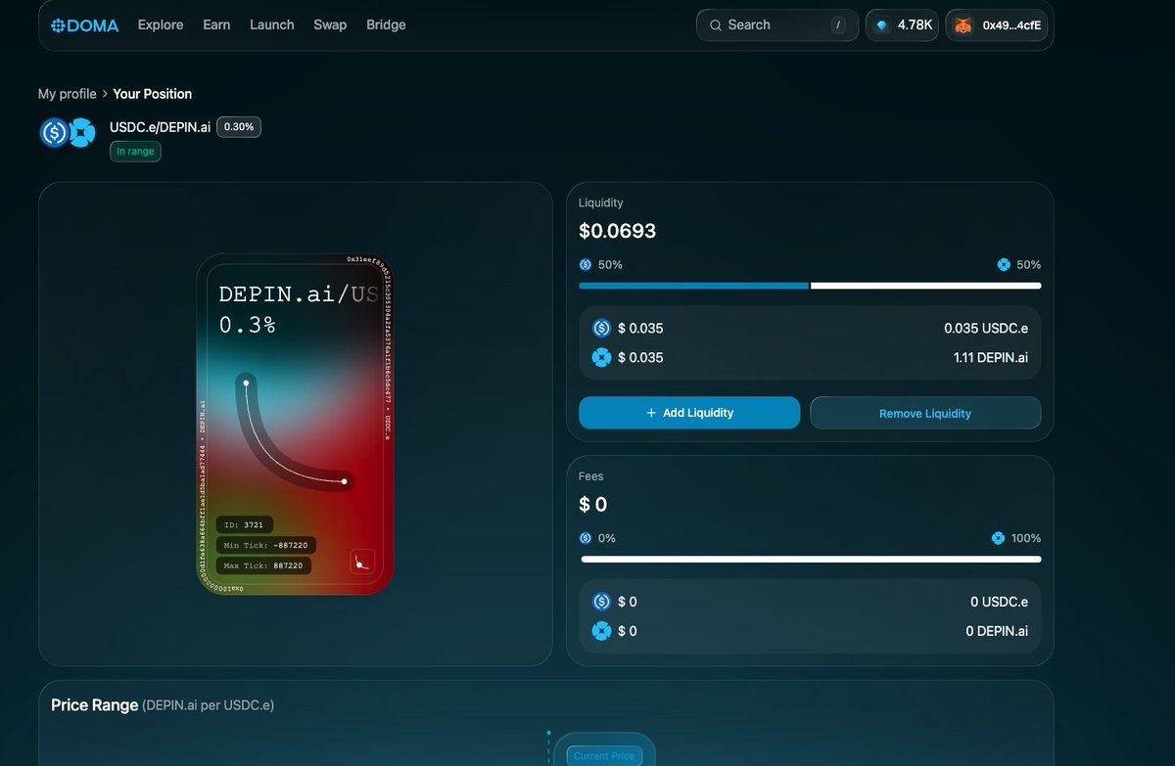
Task: Click the DOMA logo
Action: (85, 25)
